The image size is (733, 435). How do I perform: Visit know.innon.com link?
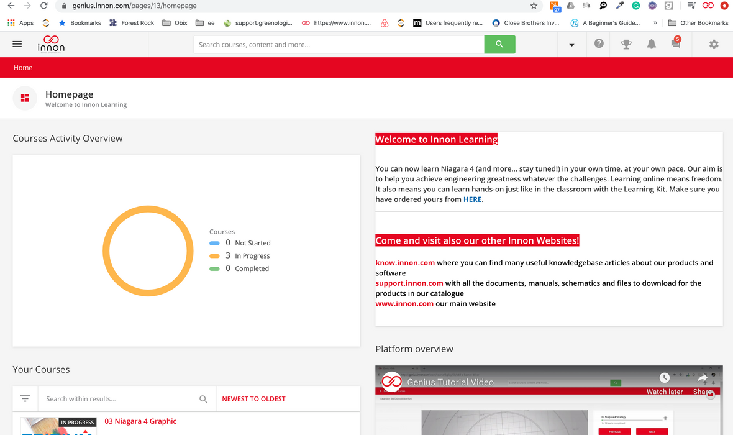(x=405, y=263)
